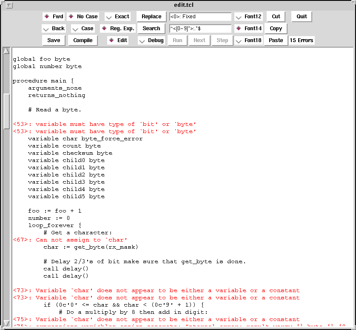Choose Font12 size
The width and height of the screenshot is (356, 330).
pyautogui.click(x=249, y=17)
